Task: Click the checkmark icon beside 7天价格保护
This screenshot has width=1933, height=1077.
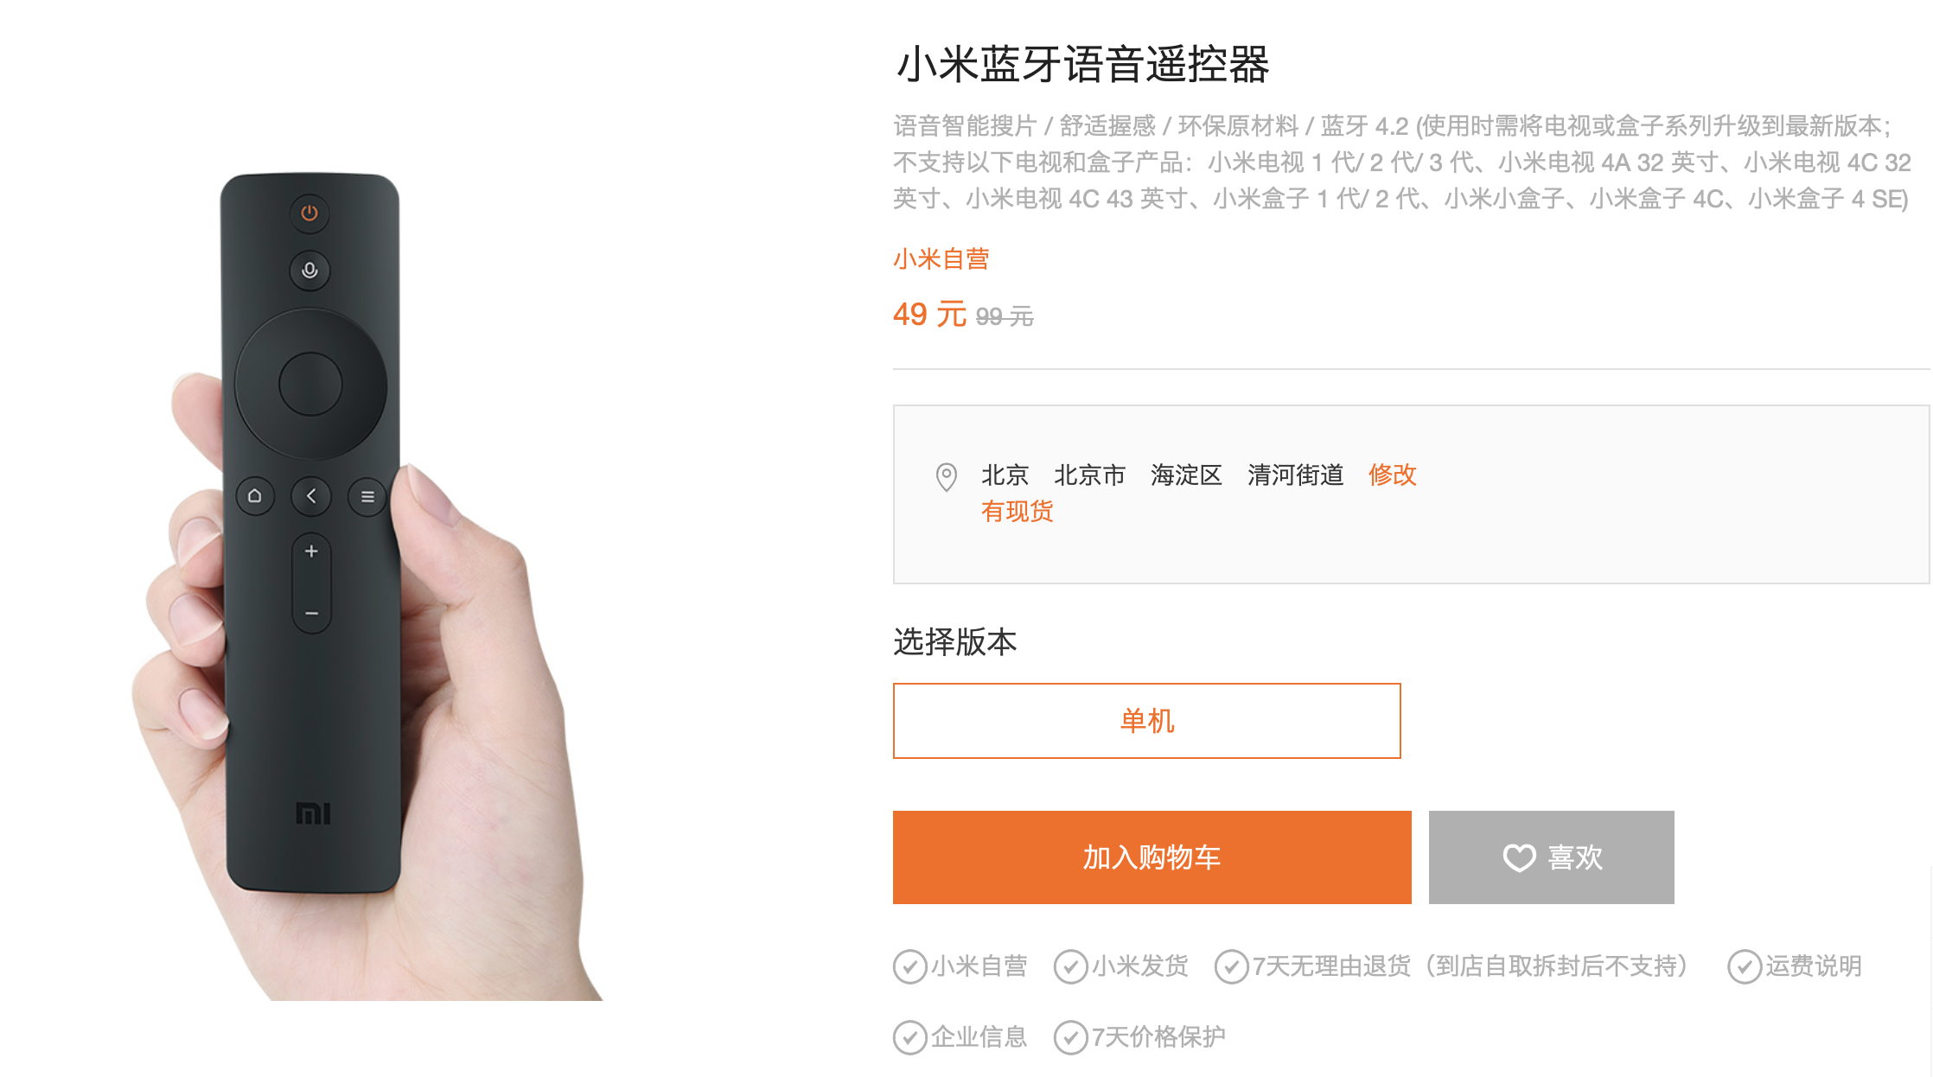Action: click(1070, 1037)
